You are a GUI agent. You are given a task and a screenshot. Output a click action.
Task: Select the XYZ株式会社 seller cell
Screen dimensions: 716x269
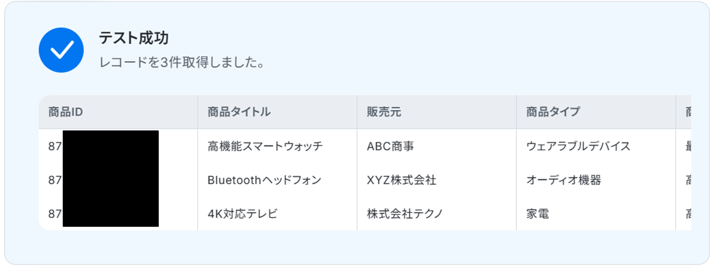point(401,180)
